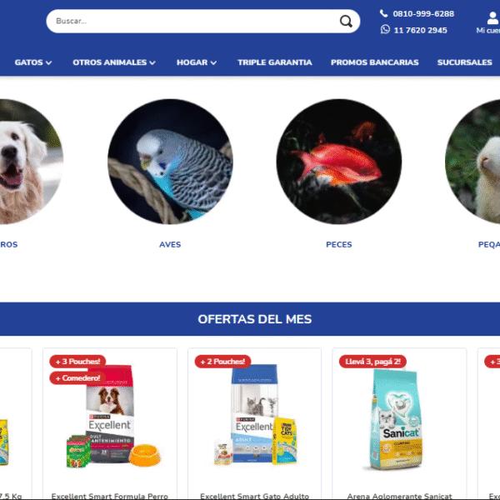Expand the OTROS ANIMALES dropdown
The height and width of the screenshot is (500, 500).
coord(114,62)
